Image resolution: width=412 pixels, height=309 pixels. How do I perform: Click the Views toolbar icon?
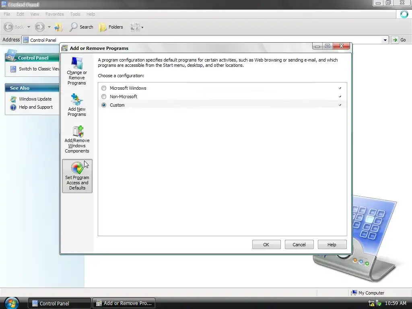(135, 27)
